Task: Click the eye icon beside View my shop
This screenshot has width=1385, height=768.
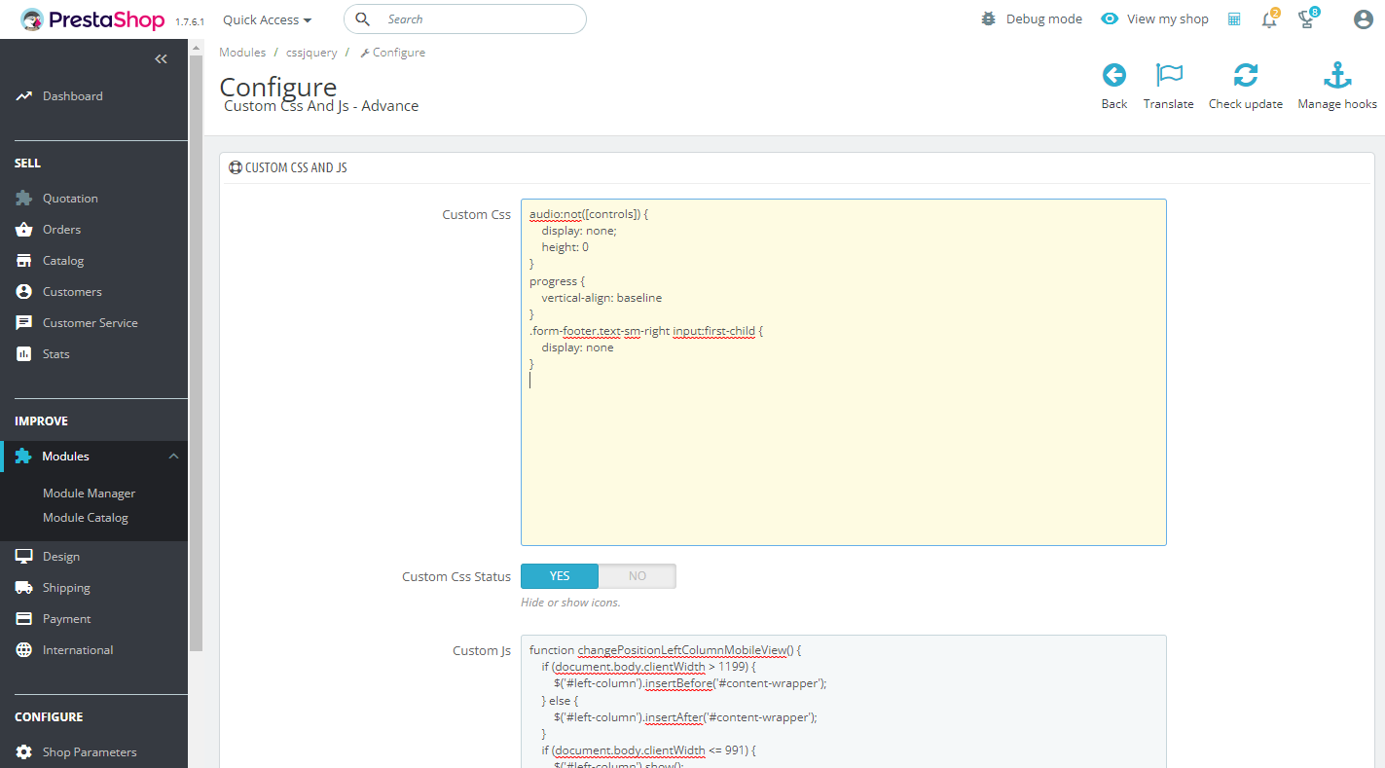Action: pyautogui.click(x=1110, y=18)
